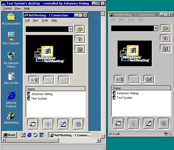Click connection status icon in local status bar

coord(171,134)
